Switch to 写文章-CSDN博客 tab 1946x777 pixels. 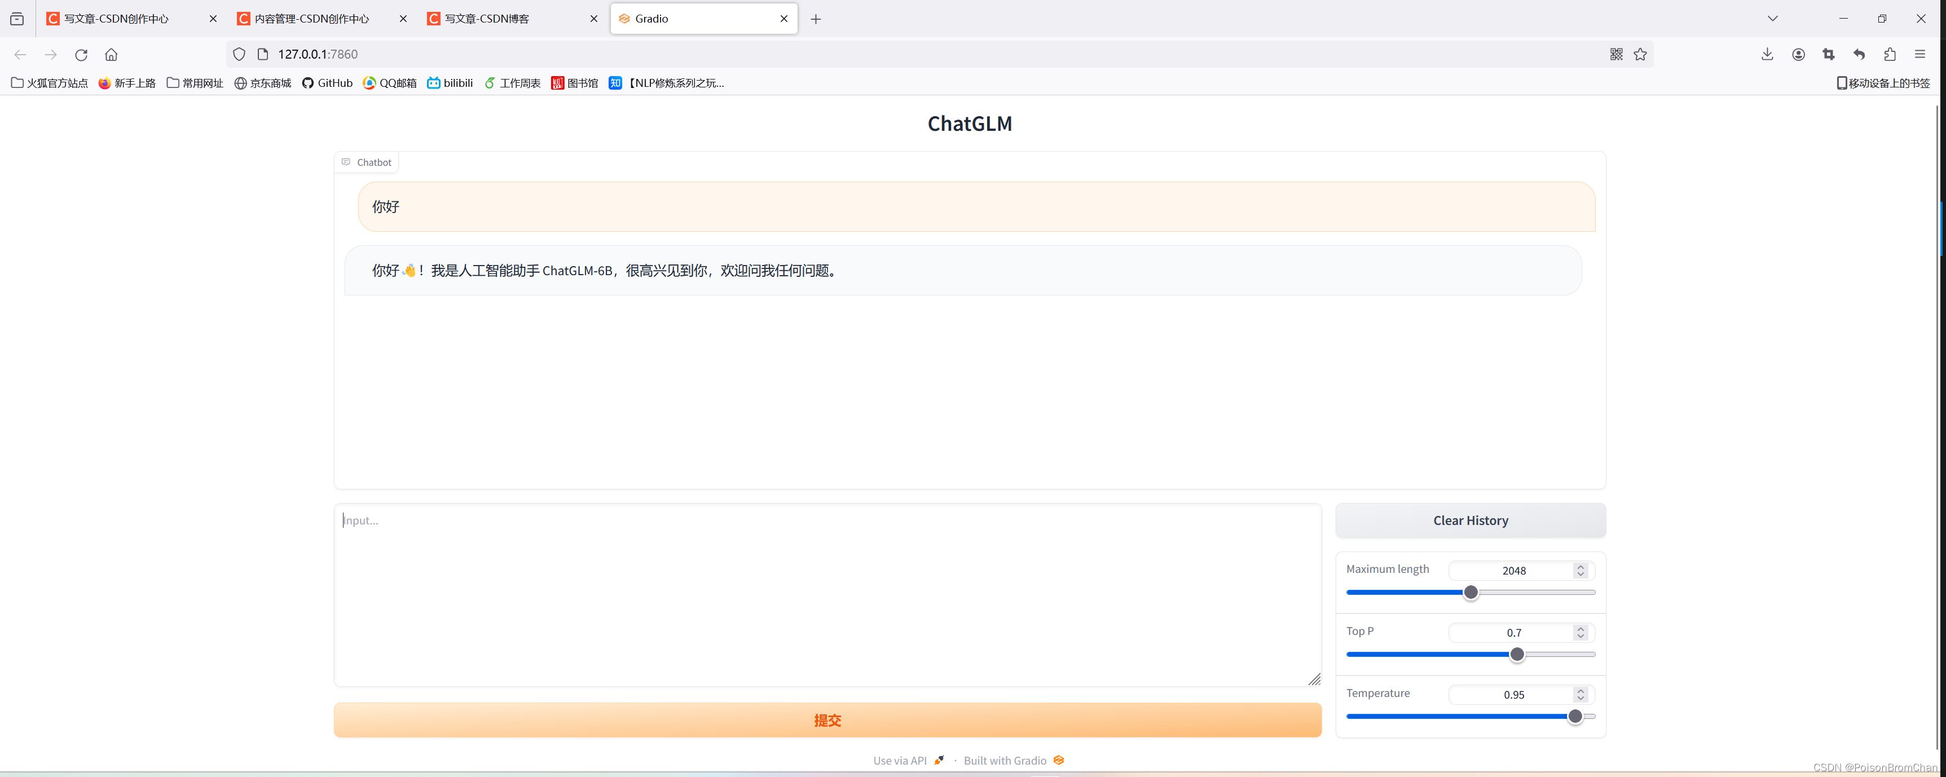pyautogui.click(x=512, y=19)
